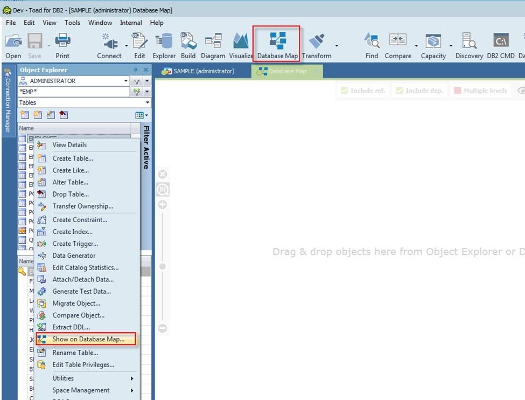The height and width of the screenshot is (400, 525).
Task: Open dropdown arrow next to green object filter
Action: click(147, 92)
